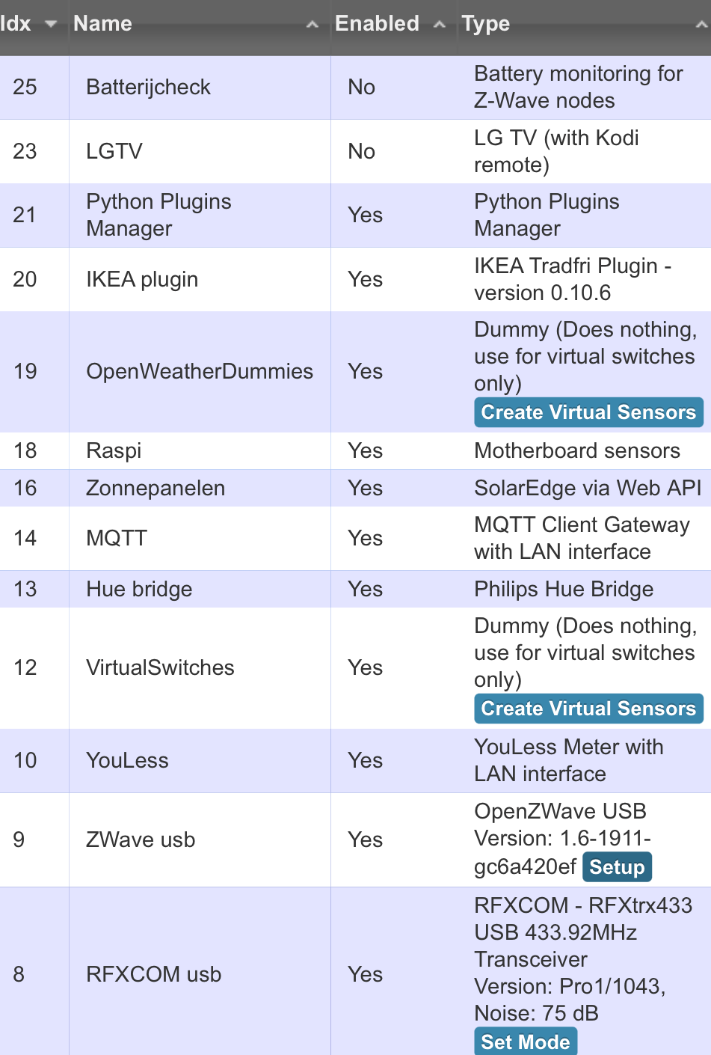Select the YouLess hardware row
The image size is (711, 1055).
(355, 761)
